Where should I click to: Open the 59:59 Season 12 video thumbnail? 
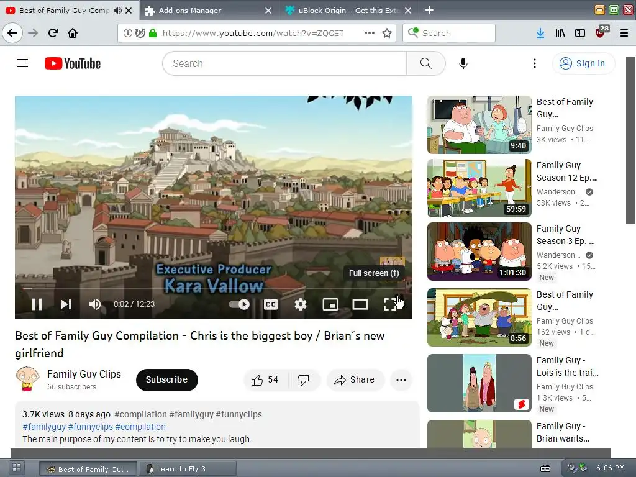point(479,188)
